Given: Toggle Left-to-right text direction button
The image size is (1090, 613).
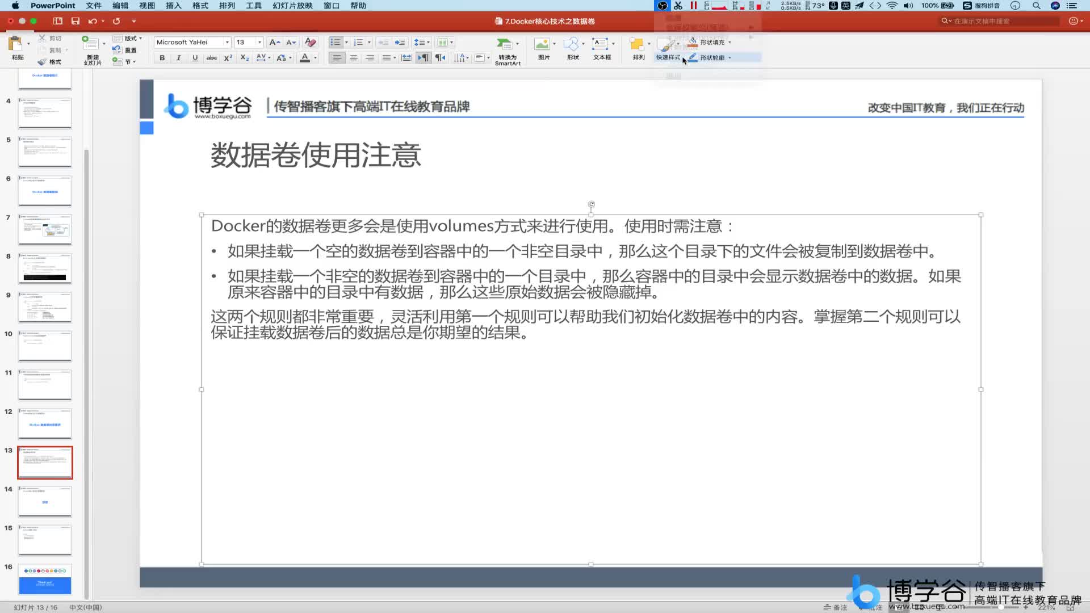Looking at the screenshot, I should (423, 58).
